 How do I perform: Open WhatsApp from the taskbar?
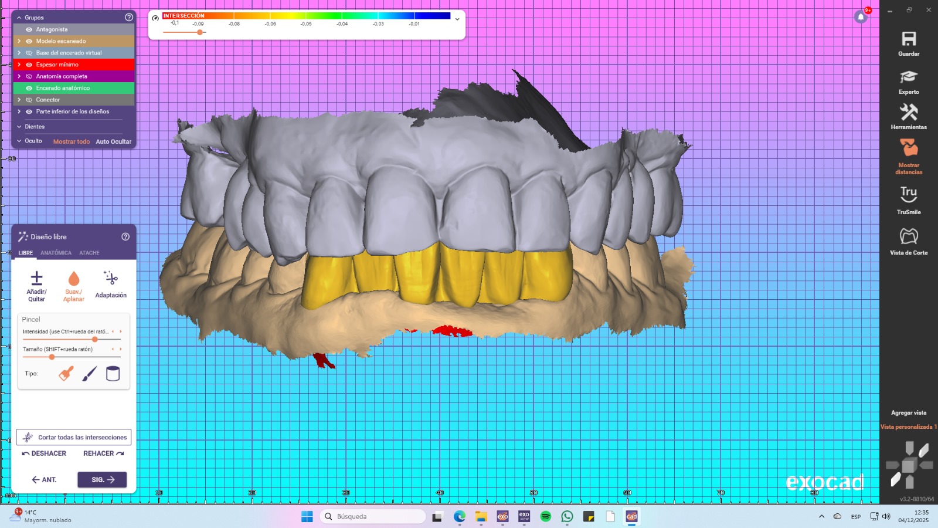point(567,516)
